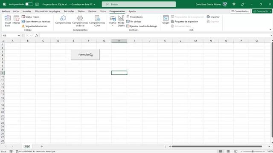Click the horizontal scrollbar thumb
The width and height of the screenshot is (273, 153).
click(x=217, y=146)
